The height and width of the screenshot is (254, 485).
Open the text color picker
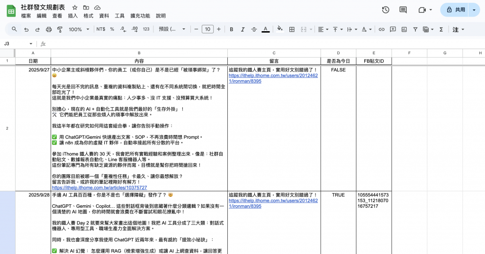coord(265,29)
